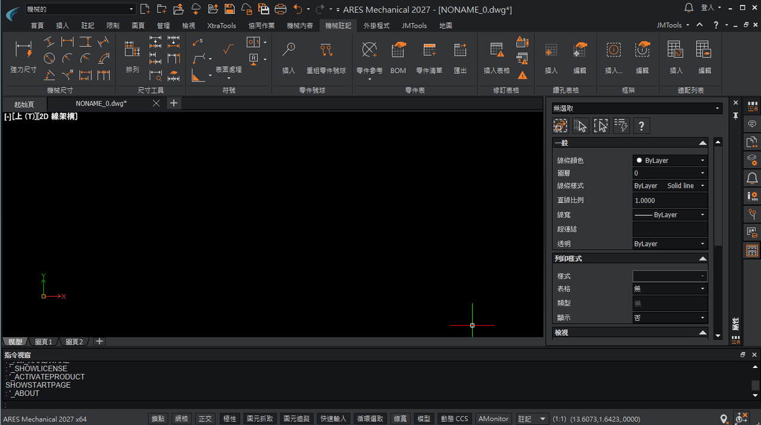Toggle 正交 ortho mode in status bar
Screen dimensions: 761x425
point(205,418)
